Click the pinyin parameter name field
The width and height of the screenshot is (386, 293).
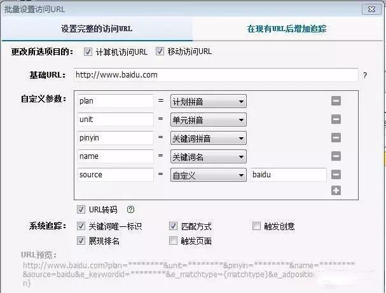coord(116,138)
